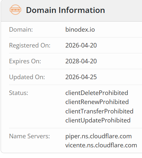Click the Expires On: label
Viewport: 142px width, 158px height.
pos(25,61)
